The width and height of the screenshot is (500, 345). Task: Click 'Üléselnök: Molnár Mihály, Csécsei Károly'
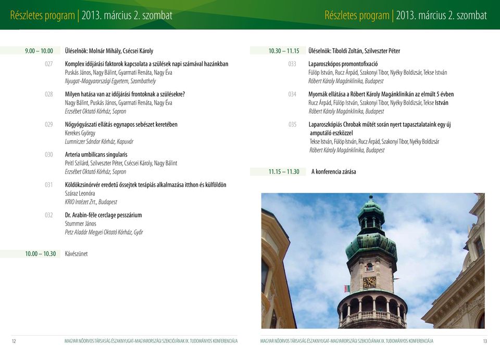click(109, 51)
